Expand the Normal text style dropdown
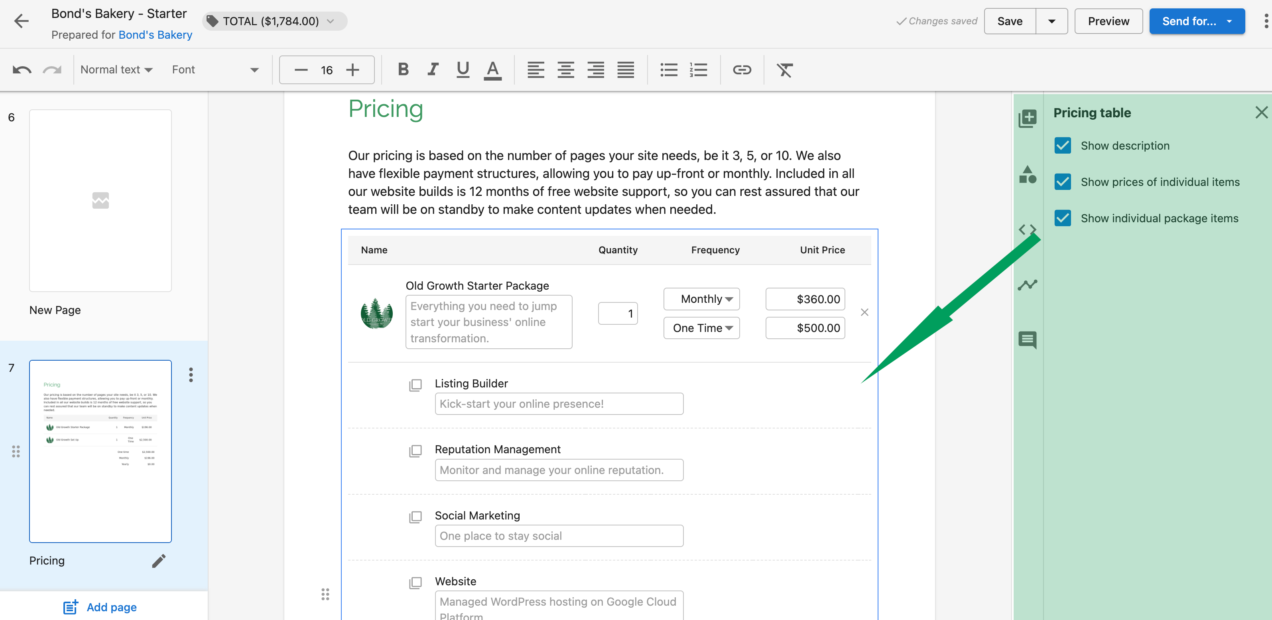Viewport: 1272px width, 620px height. coord(116,70)
